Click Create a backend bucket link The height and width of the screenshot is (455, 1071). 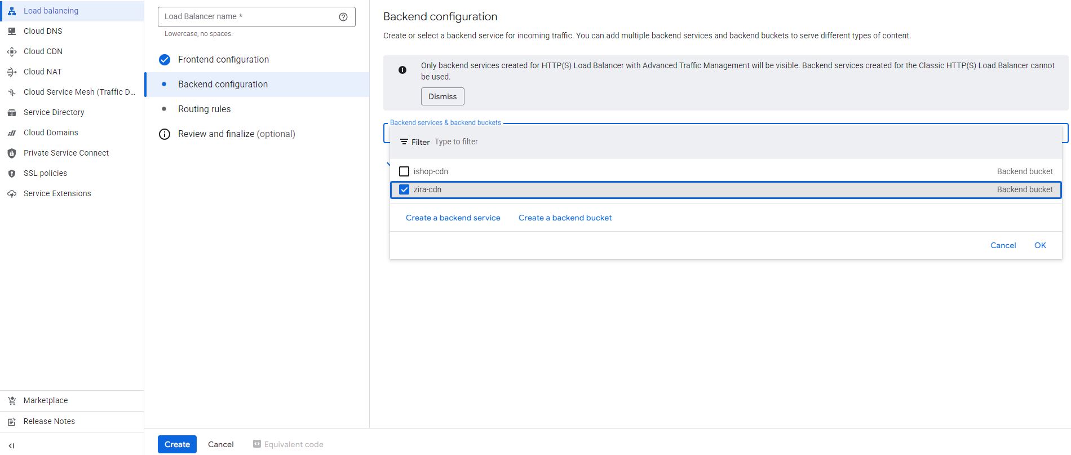point(565,218)
